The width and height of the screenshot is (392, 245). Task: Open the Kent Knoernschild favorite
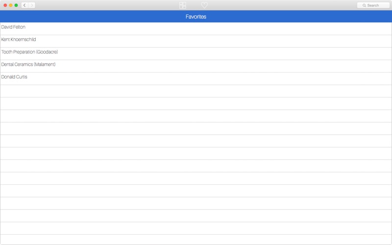pos(196,41)
